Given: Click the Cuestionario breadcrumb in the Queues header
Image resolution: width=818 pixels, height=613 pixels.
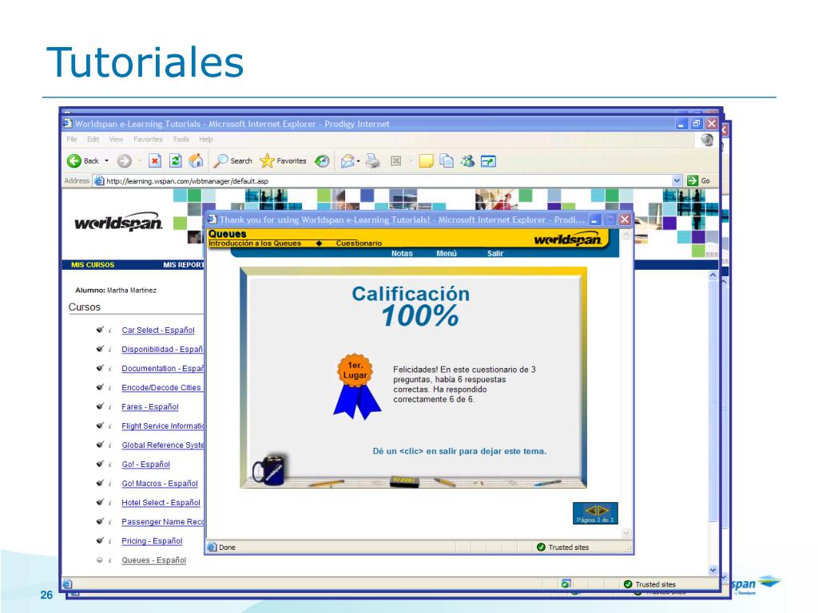Looking at the screenshot, I should (359, 243).
